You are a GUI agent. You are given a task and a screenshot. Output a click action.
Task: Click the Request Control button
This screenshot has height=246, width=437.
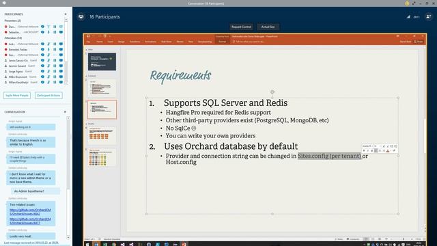coord(241,27)
